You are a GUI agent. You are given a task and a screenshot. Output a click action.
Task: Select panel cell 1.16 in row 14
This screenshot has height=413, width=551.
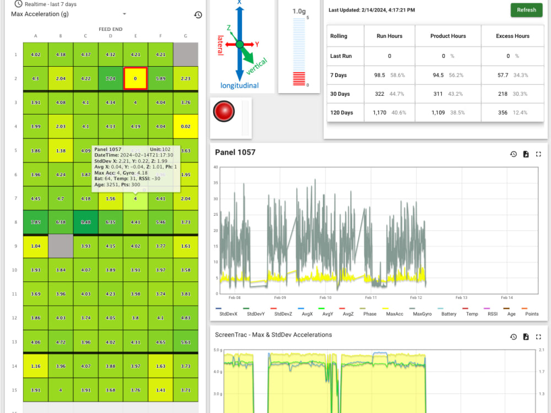[x=35, y=366]
